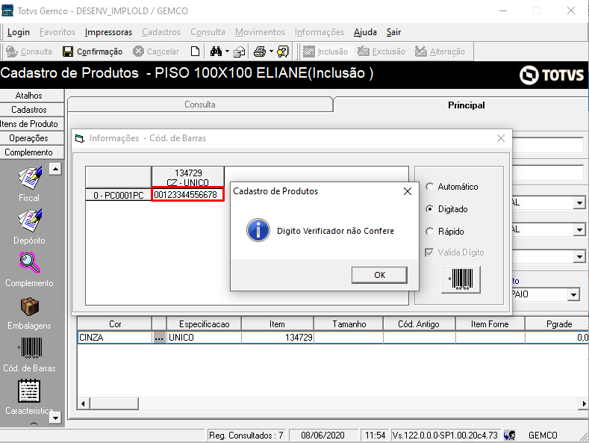Screen dimensions: 589x443
Task: Open the Depósito sidebar icon
Action: click(x=30, y=220)
